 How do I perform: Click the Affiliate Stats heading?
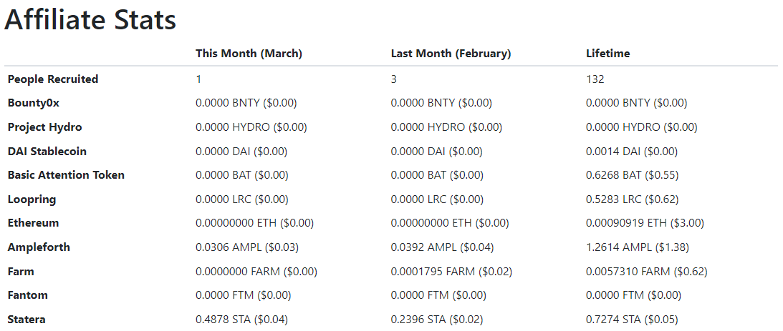[x=90, y=21]
